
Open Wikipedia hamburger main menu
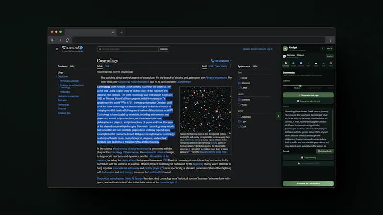tap(57, 49)
